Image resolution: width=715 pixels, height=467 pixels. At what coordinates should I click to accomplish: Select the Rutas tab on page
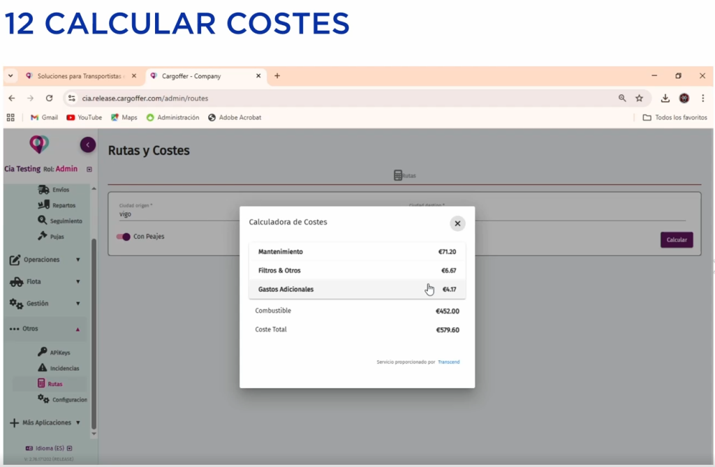tap(404, 176)
